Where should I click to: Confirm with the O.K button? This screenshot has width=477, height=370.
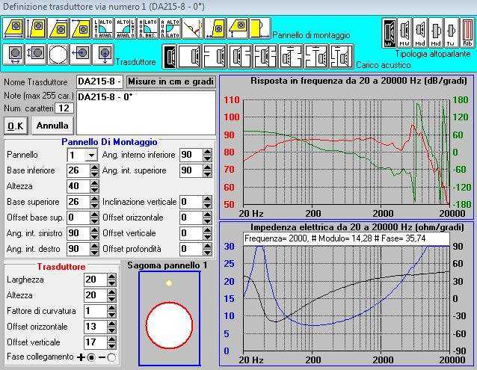coord(16,126)
